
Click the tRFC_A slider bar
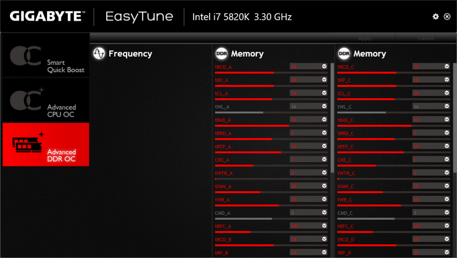click(271, 232)
